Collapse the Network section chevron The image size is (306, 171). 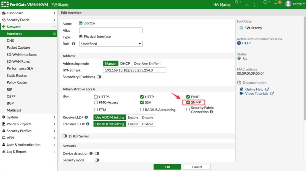pos(54,27)
